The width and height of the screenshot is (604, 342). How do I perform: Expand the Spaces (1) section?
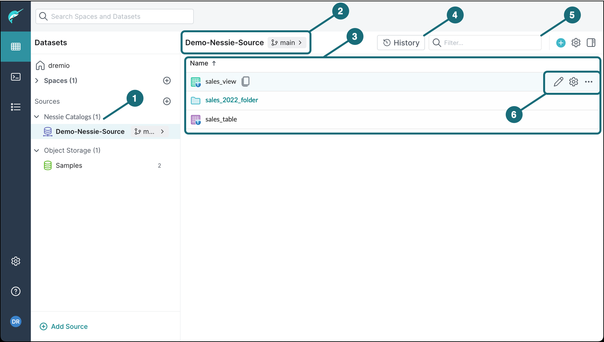point(37,80)
